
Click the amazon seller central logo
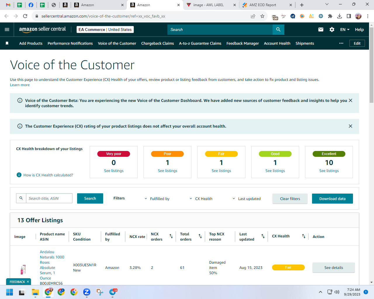point(42,29)
